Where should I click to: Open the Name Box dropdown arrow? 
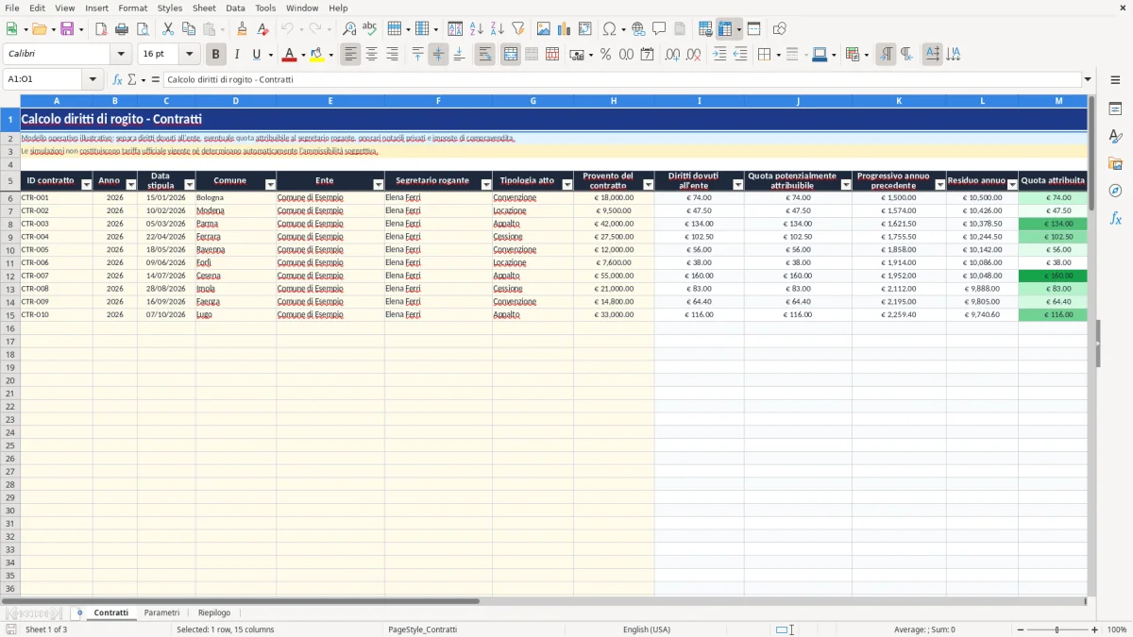93,79
